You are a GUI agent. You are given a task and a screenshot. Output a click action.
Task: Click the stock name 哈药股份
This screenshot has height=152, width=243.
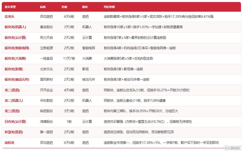46,111
